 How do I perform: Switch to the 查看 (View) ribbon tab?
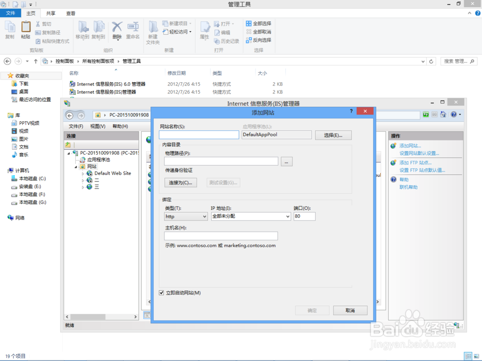click(70, 13)
